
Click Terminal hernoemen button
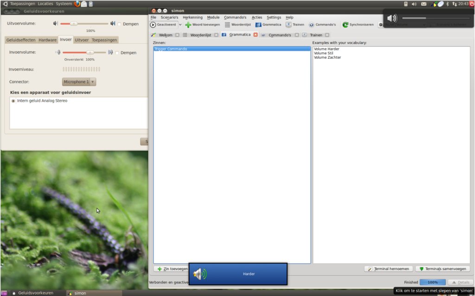pyautogui.click(x=388, y=269)
